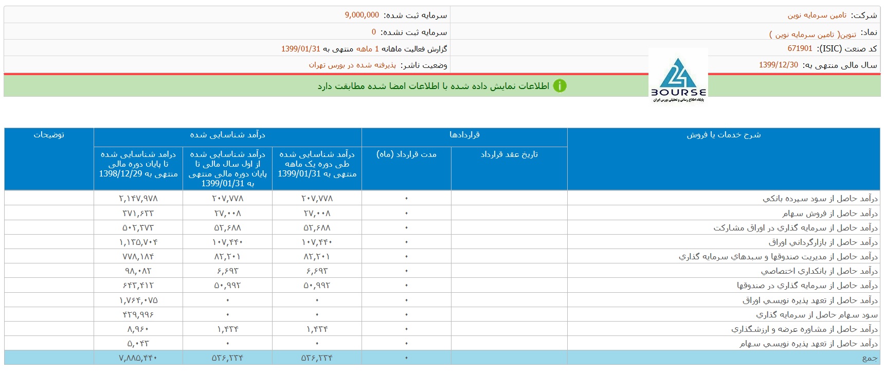Click ۸۲,۲۰۱ in the fiscal year-to-date column
Screen dimensions: 884x372
point(227,256)
